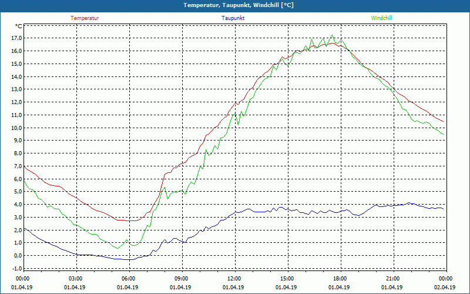Click the 21:00 time axis label
The image size is (470, 294).
[x=392, y=279]
